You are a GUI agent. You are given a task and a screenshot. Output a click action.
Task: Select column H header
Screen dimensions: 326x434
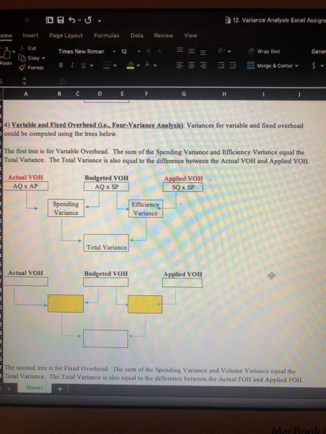tap(224, 94)
